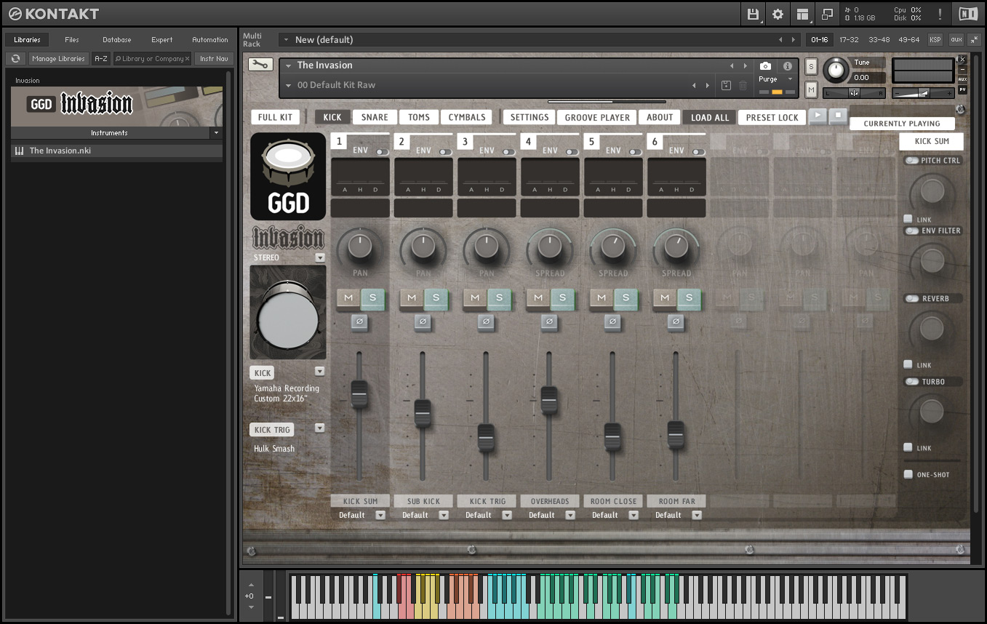This screenshot has width=987, height=624.
Task: Solo mixer channel 2
Action: tap(436, 298)
